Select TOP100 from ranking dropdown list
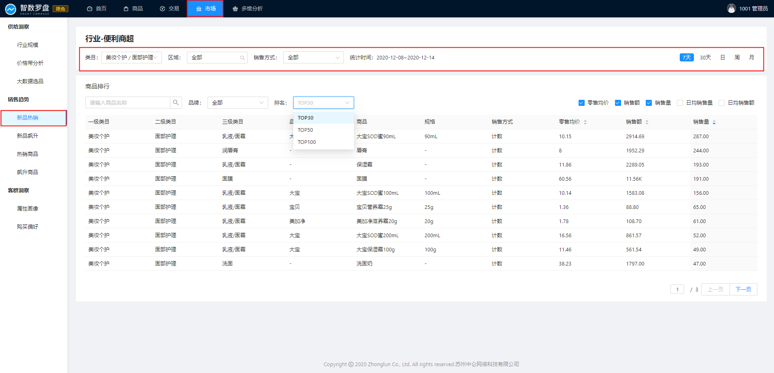Image resolution: width=774 pixels, height=373 pixels. pos(307,142)
